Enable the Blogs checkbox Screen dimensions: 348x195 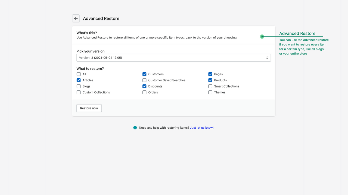(x=78, y=86)
